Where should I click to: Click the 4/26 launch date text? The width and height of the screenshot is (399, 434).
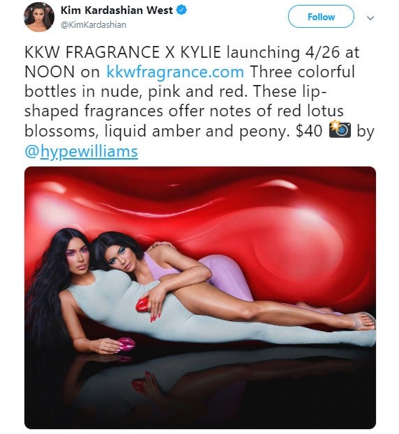pyautogui.click(x=322, y=52)
